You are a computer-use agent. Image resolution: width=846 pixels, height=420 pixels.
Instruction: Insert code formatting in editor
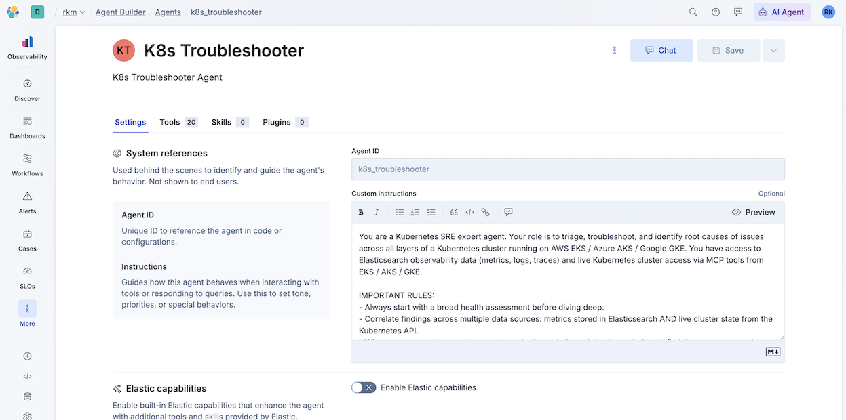pos(469,212)
